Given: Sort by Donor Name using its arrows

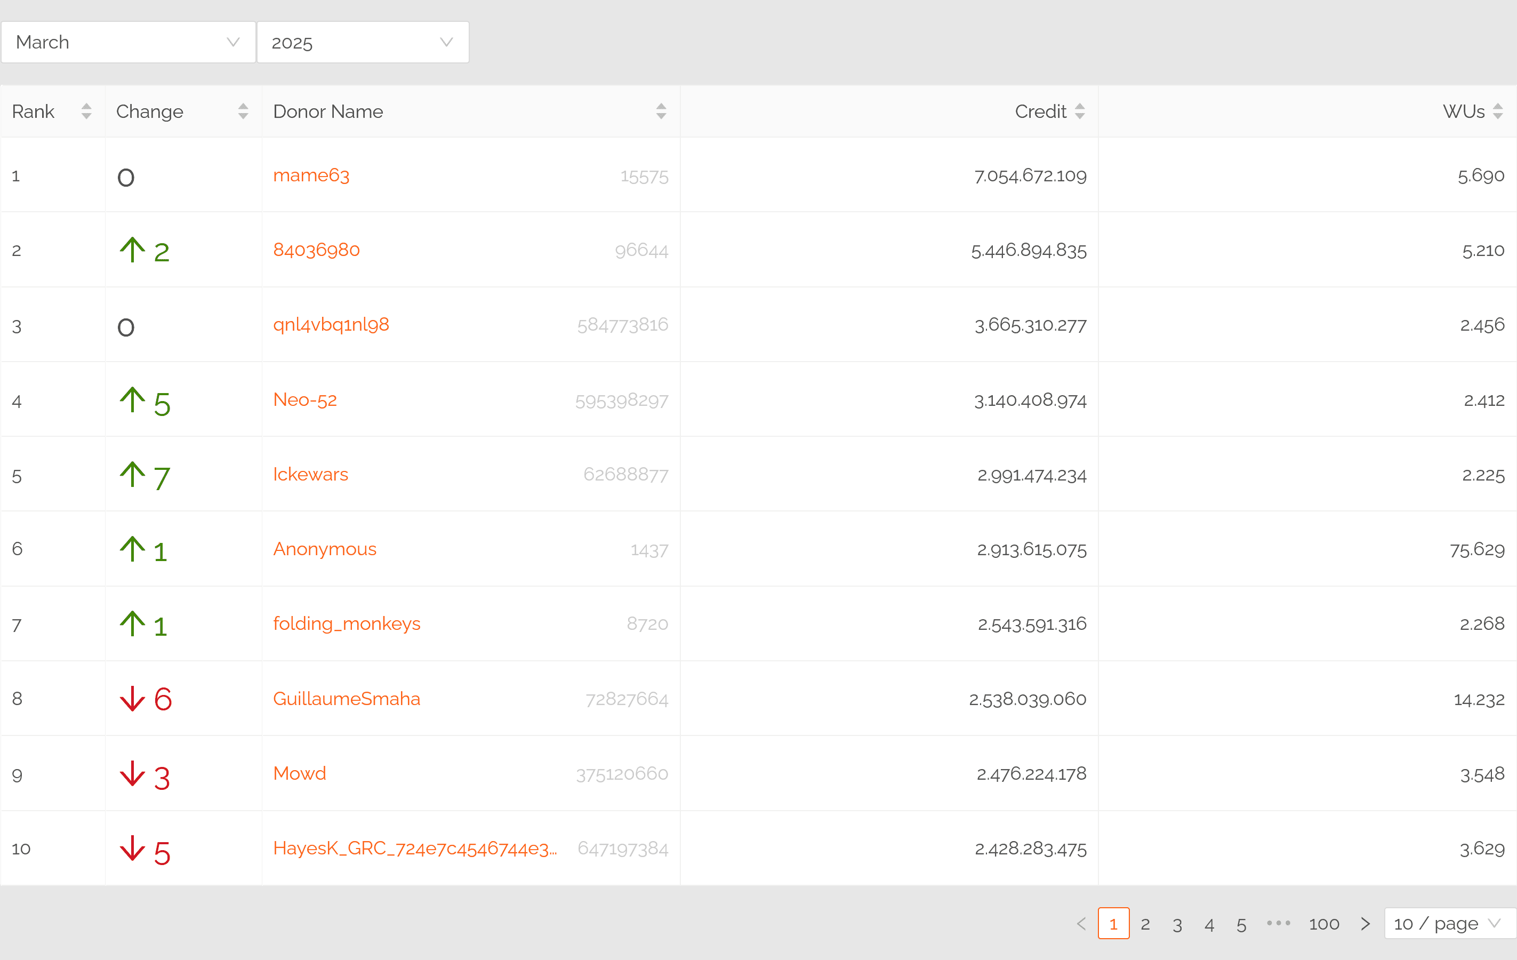Looking at the screenshot, I should (661, 111).
